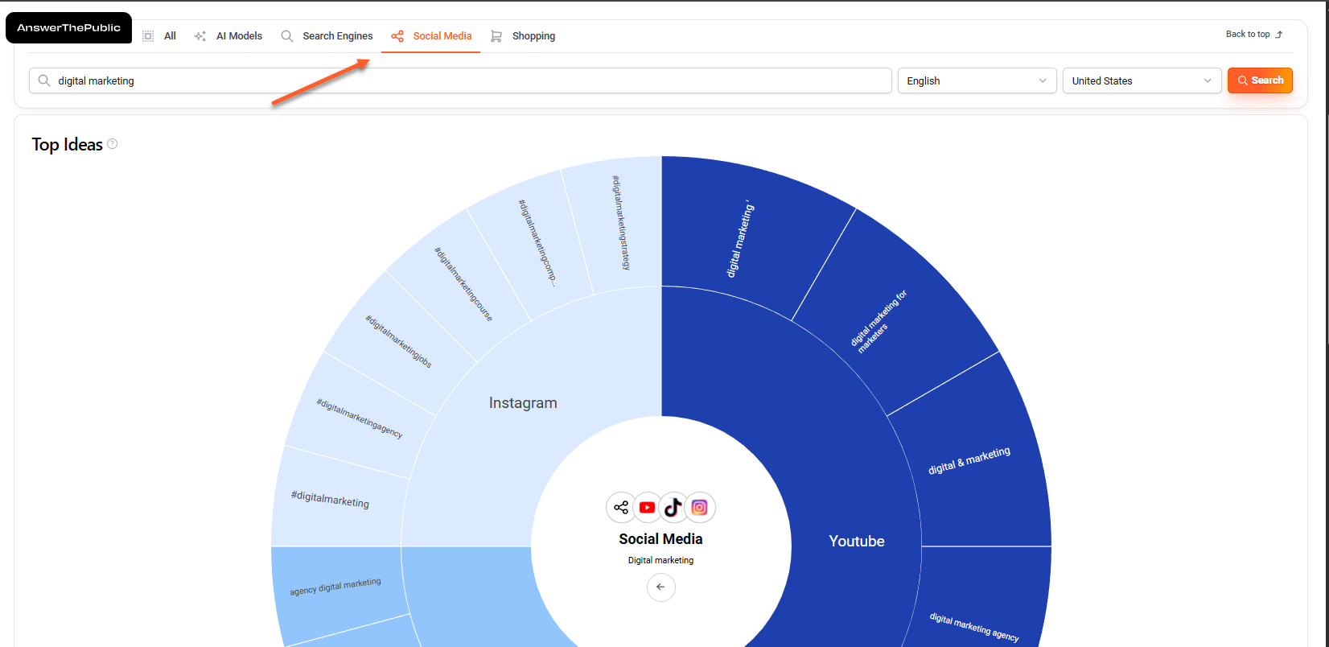The image size is (1329, 647).
Task: Click the Instagram icon in chart center
Action: click(700, 507)
